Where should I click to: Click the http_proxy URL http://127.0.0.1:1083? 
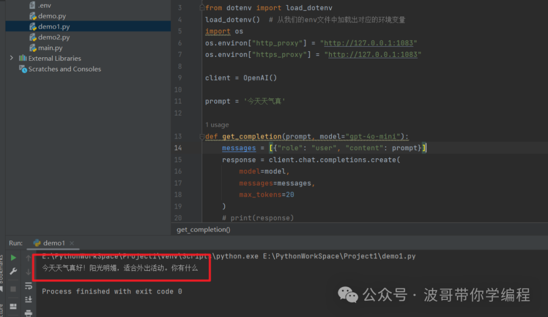368,43
